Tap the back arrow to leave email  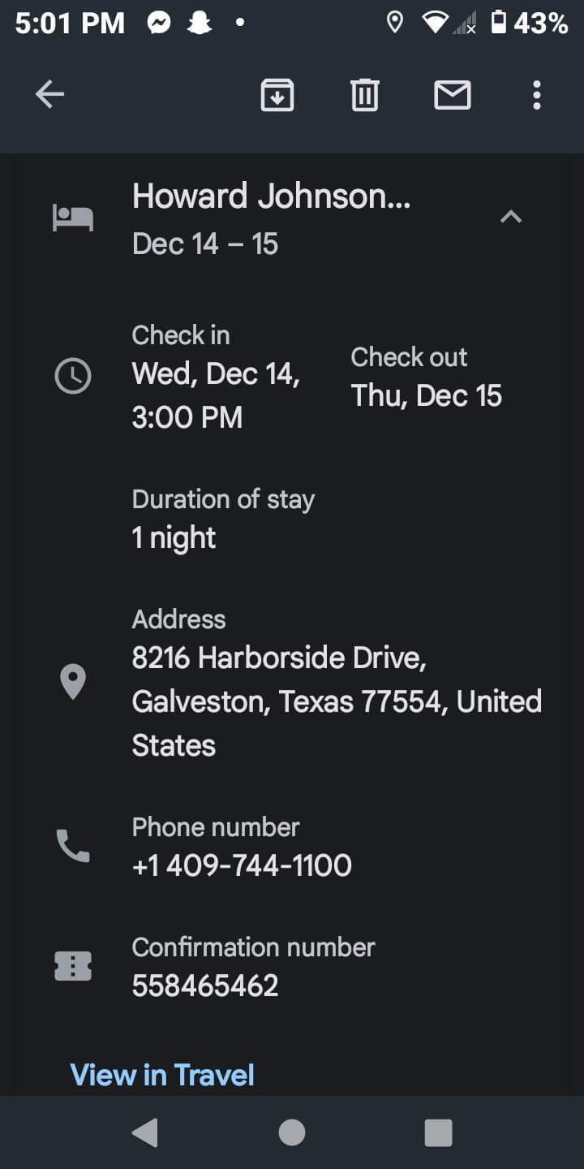click(49, 95)
